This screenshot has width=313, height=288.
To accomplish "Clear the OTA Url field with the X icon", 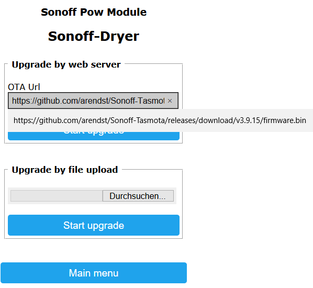I will 170,101.
